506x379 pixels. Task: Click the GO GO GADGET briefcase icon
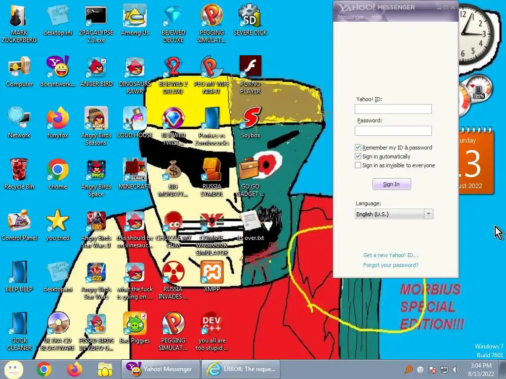coord(251,177)
